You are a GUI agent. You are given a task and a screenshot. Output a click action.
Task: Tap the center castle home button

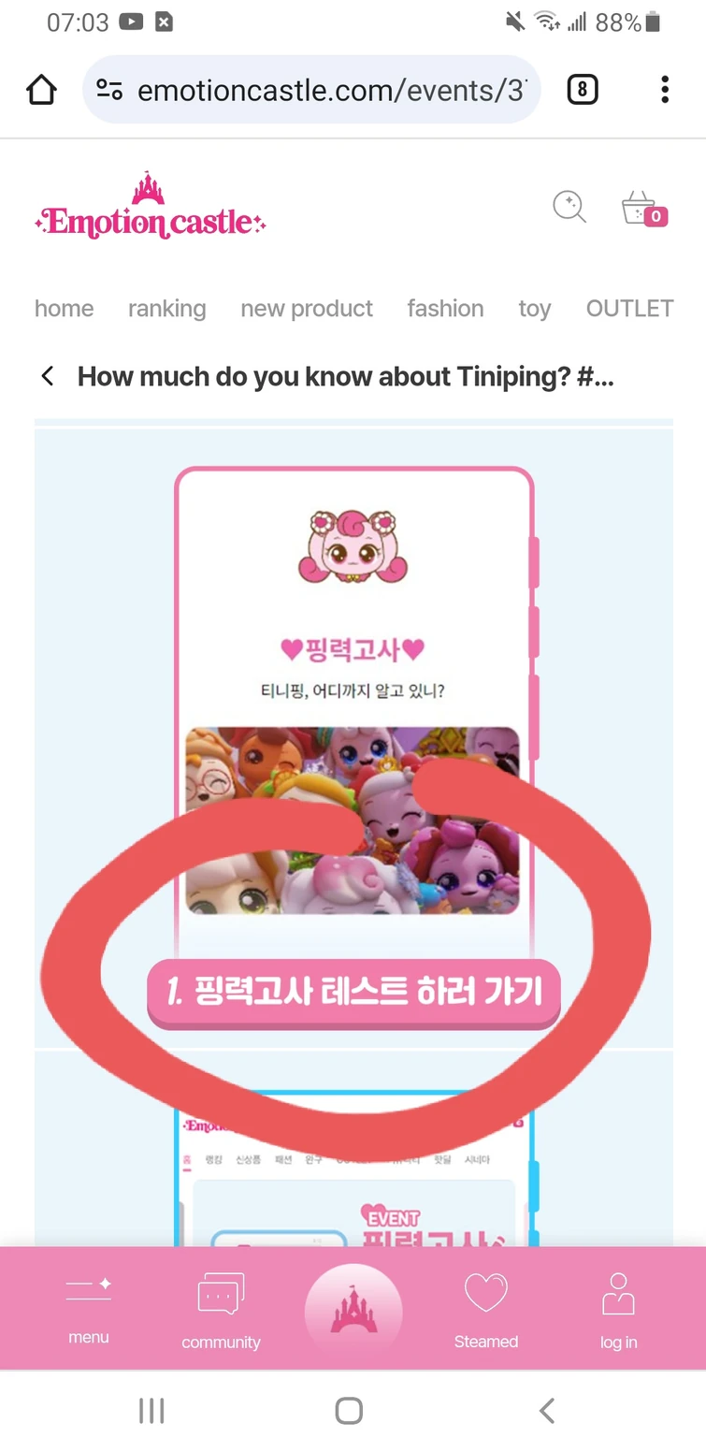pos(353,1312)
